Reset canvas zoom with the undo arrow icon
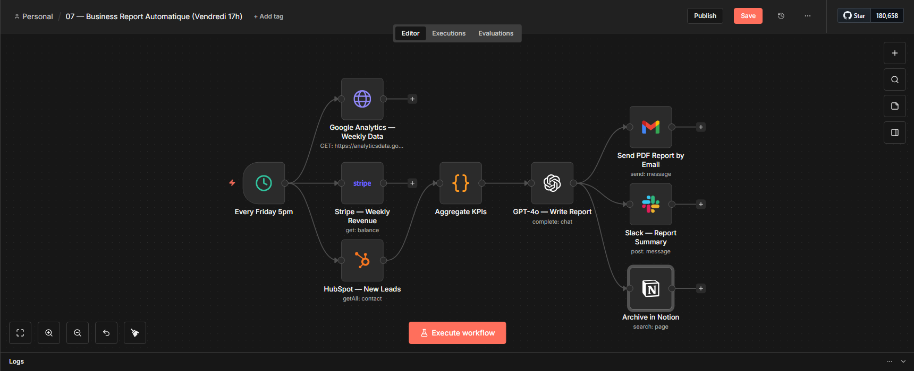The height and width of the screenshot is (371, 914). pyautogui.click(x=106, y=333)
